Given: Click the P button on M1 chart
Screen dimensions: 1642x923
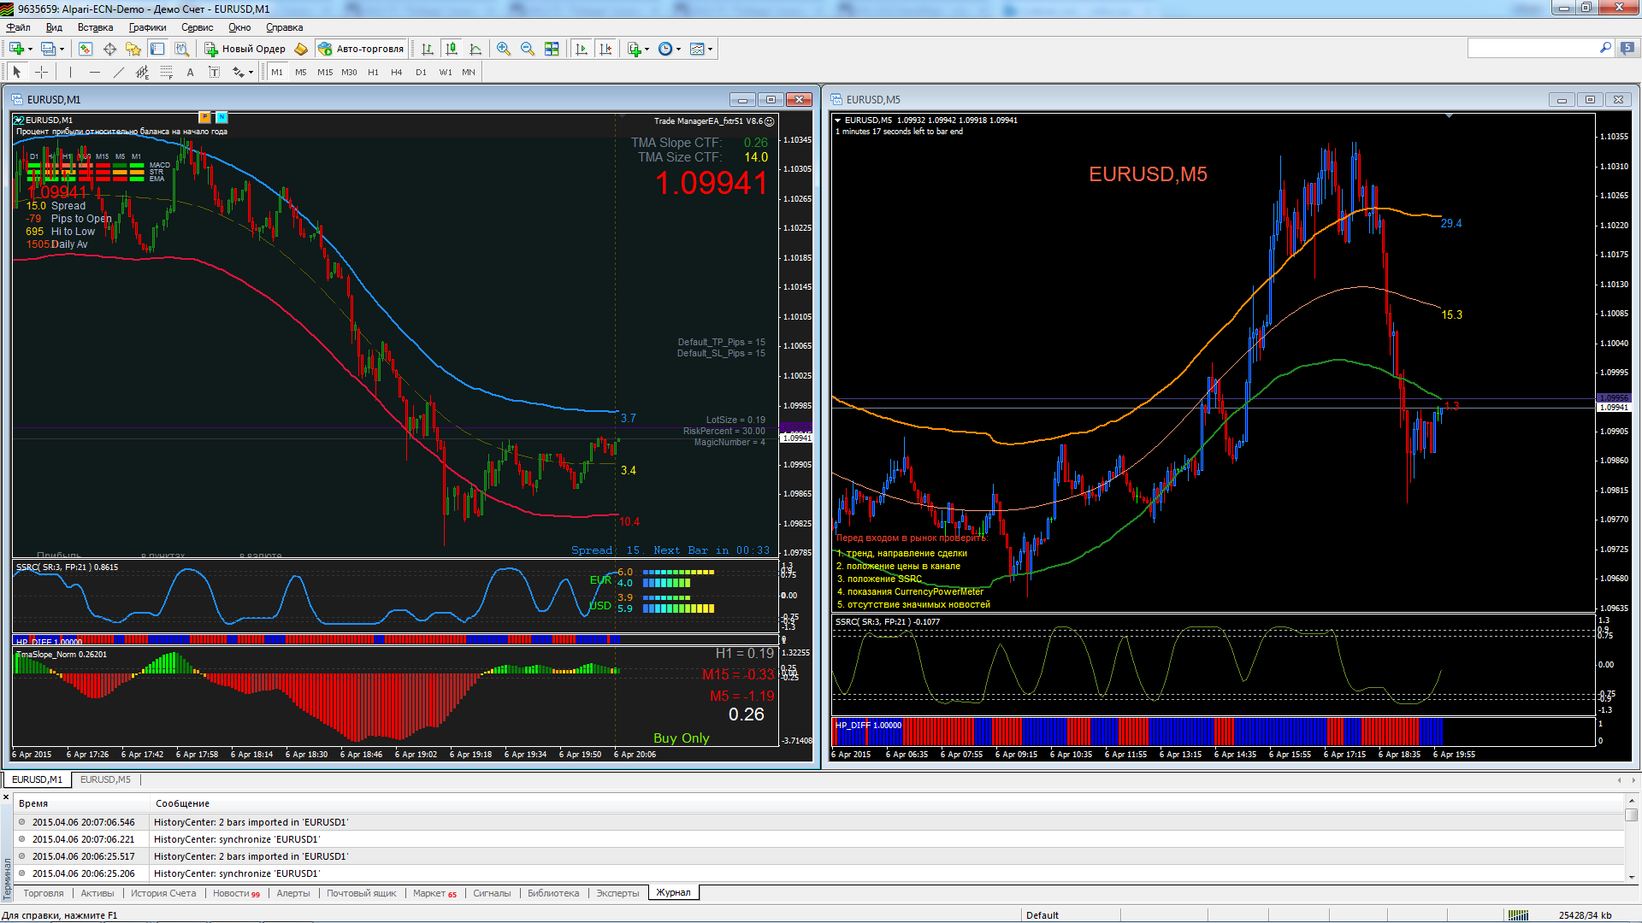Looking at the screenshot, I should [x=204, y=117].
